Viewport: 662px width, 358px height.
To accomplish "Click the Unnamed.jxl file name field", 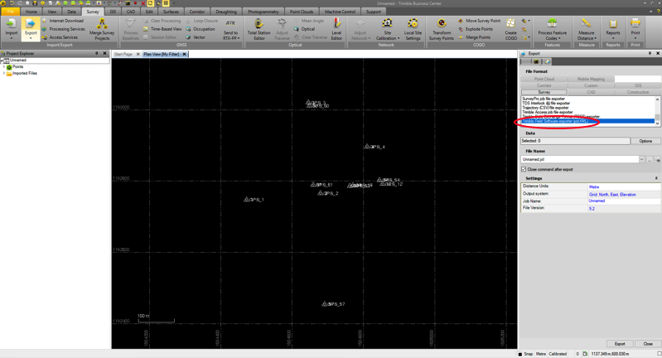I will [580, 160].
